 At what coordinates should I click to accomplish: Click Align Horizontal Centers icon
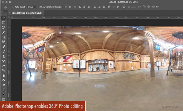(x=84, y=7)
